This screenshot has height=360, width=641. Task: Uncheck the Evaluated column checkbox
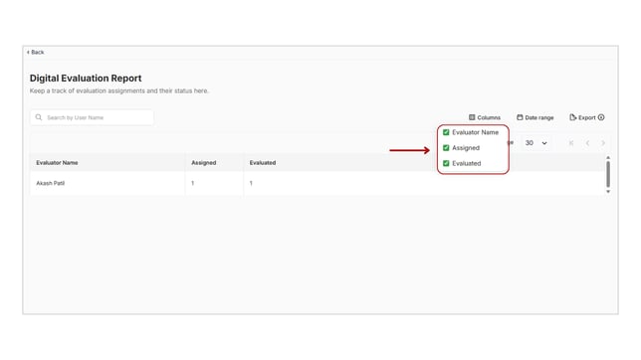pyautogui.click(x=446, y=163)
